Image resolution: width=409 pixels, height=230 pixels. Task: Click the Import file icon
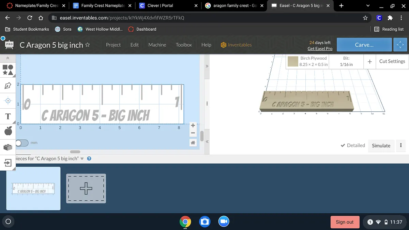click(8, 163)
